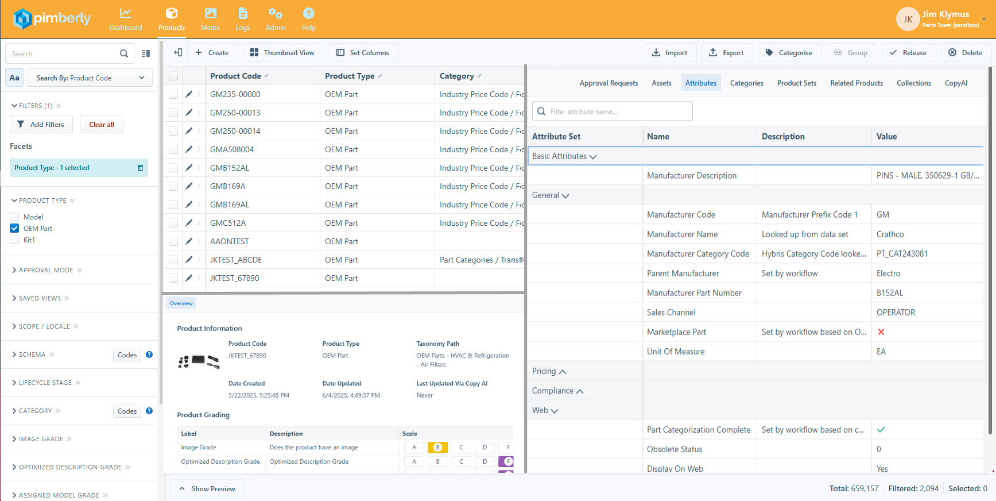Switch to the Categories tab
Image resolution: width=996 pixels, height=501 pixels.
746,83
